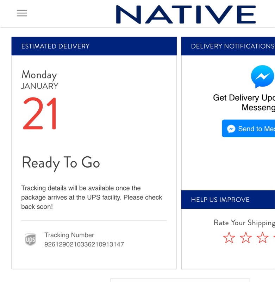Click the Help Us Improve header
Image resolution: width=275 pixels, height=282 pixels.
coord(220,200)
